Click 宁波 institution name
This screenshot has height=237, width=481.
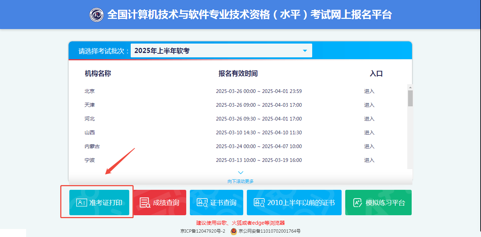click(90, 160)
